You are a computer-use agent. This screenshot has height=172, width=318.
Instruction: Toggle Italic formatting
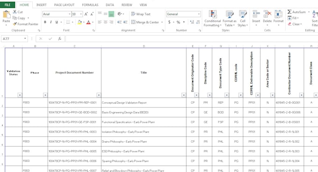pos(51,22)
